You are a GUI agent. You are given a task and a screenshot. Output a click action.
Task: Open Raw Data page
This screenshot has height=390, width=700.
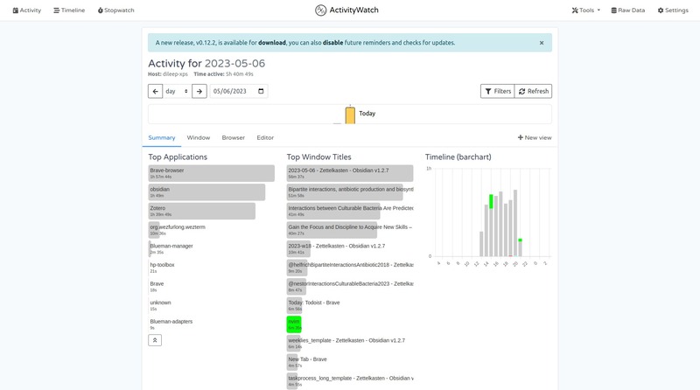627,10
